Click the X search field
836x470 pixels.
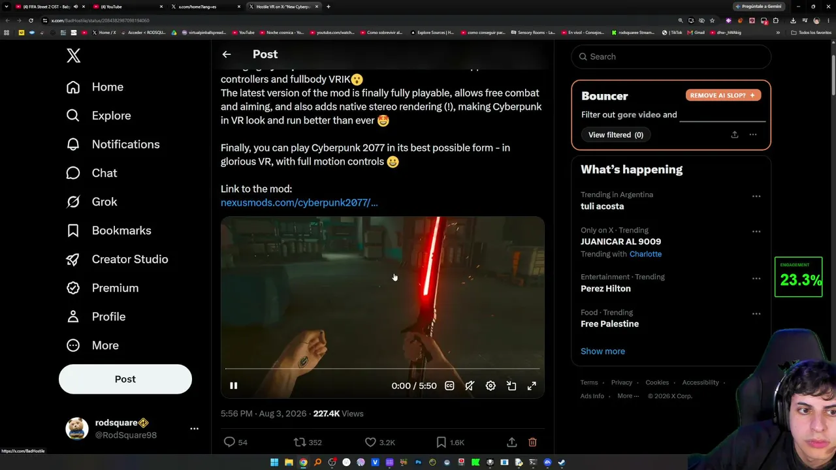671,57
